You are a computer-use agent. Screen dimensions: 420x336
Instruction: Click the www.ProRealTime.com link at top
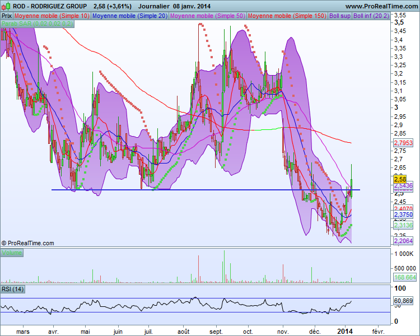pyautogui.click(x=381, y=6)
